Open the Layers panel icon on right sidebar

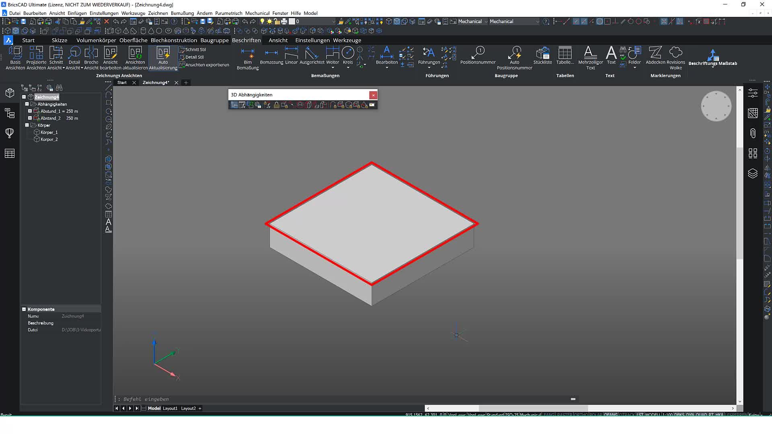click(x=753, y=173)
